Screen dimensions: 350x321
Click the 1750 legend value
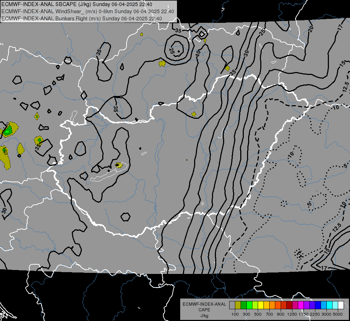[304, 314]
